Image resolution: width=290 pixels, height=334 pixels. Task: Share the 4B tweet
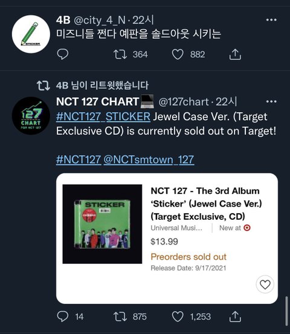pyautogui.click(x=235, y=54)
